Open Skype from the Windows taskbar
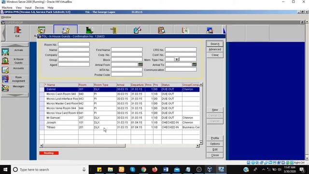Viewport: 309px width, 174px height. 132,170
